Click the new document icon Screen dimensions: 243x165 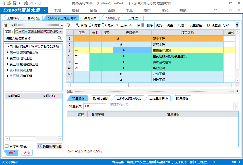(x=3, y=3)
